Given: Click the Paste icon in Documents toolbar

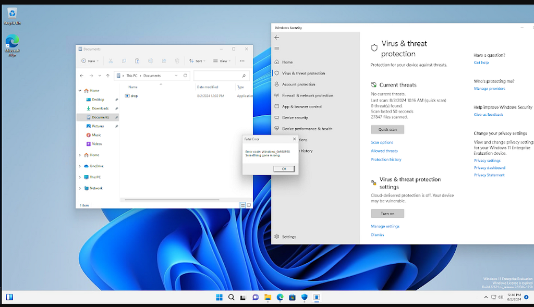Looking at the screenshot, I should coord(137,61).
